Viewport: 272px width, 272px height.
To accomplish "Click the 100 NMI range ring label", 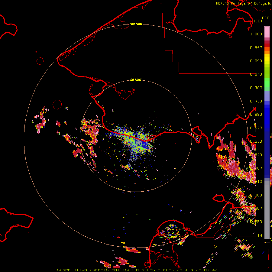I will (136, 24).
